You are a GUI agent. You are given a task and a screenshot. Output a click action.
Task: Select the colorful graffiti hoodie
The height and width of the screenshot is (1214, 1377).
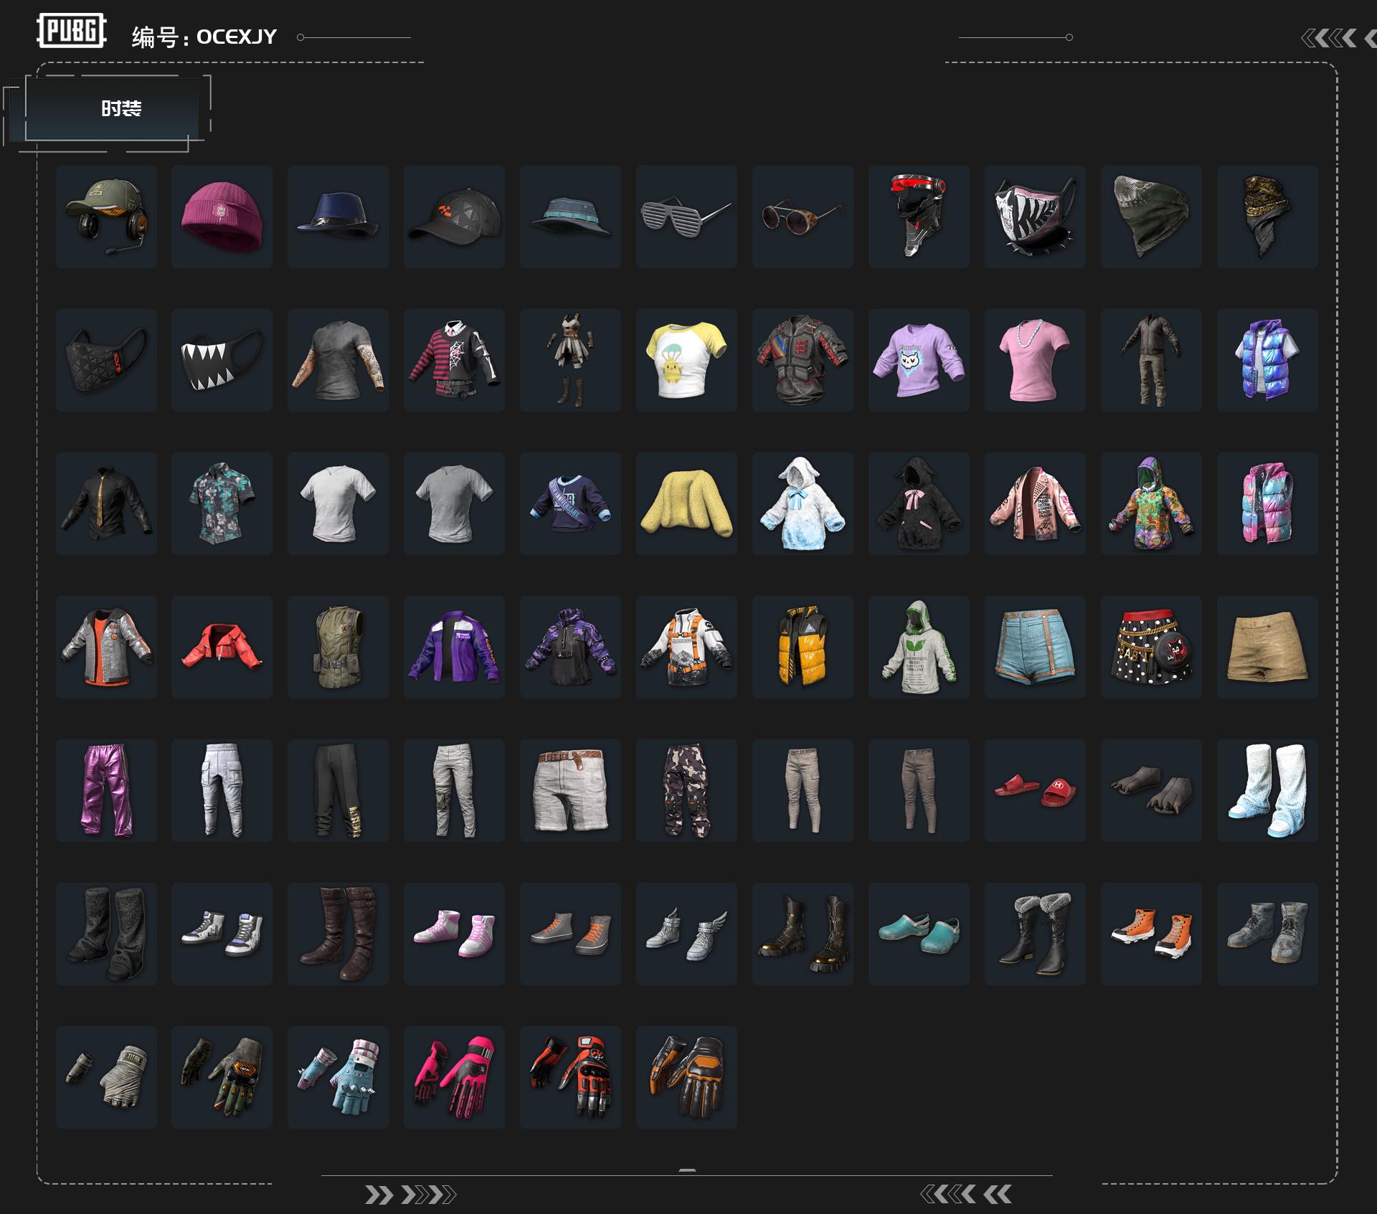(1152, 504)
